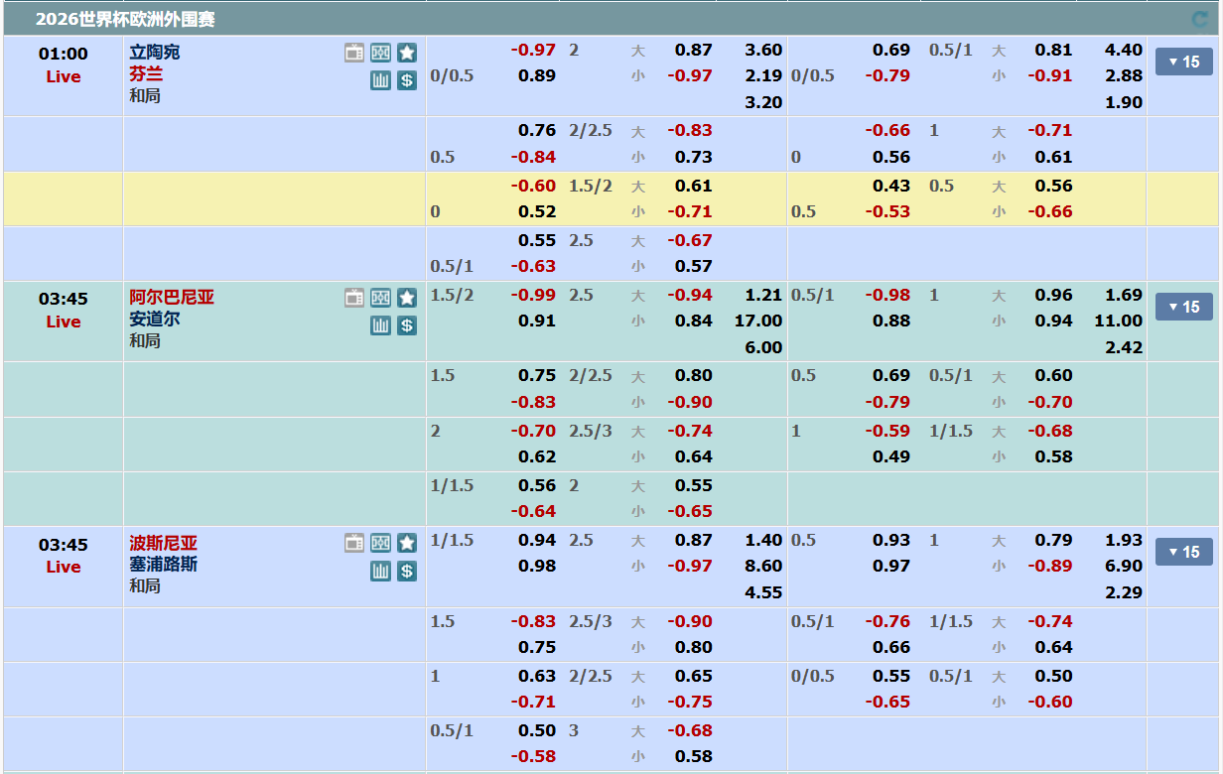
Task: Click the 2026世界杯欧洲外围赛 league header
Action: 125,19
